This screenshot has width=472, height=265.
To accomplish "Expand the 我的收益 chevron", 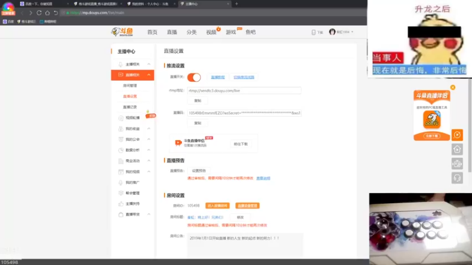I will [x=149, y=128].
